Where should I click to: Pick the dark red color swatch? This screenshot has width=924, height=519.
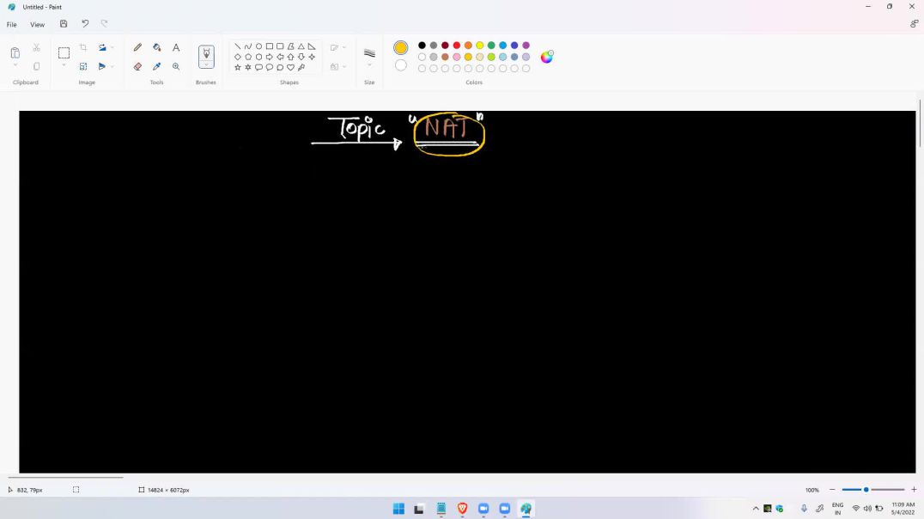tap(445, 46)
